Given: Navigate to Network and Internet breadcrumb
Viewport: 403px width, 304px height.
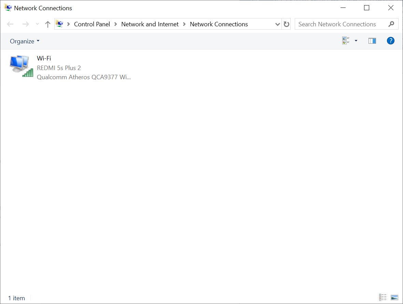Looking at the screenshot, I should tap(150, 24).
